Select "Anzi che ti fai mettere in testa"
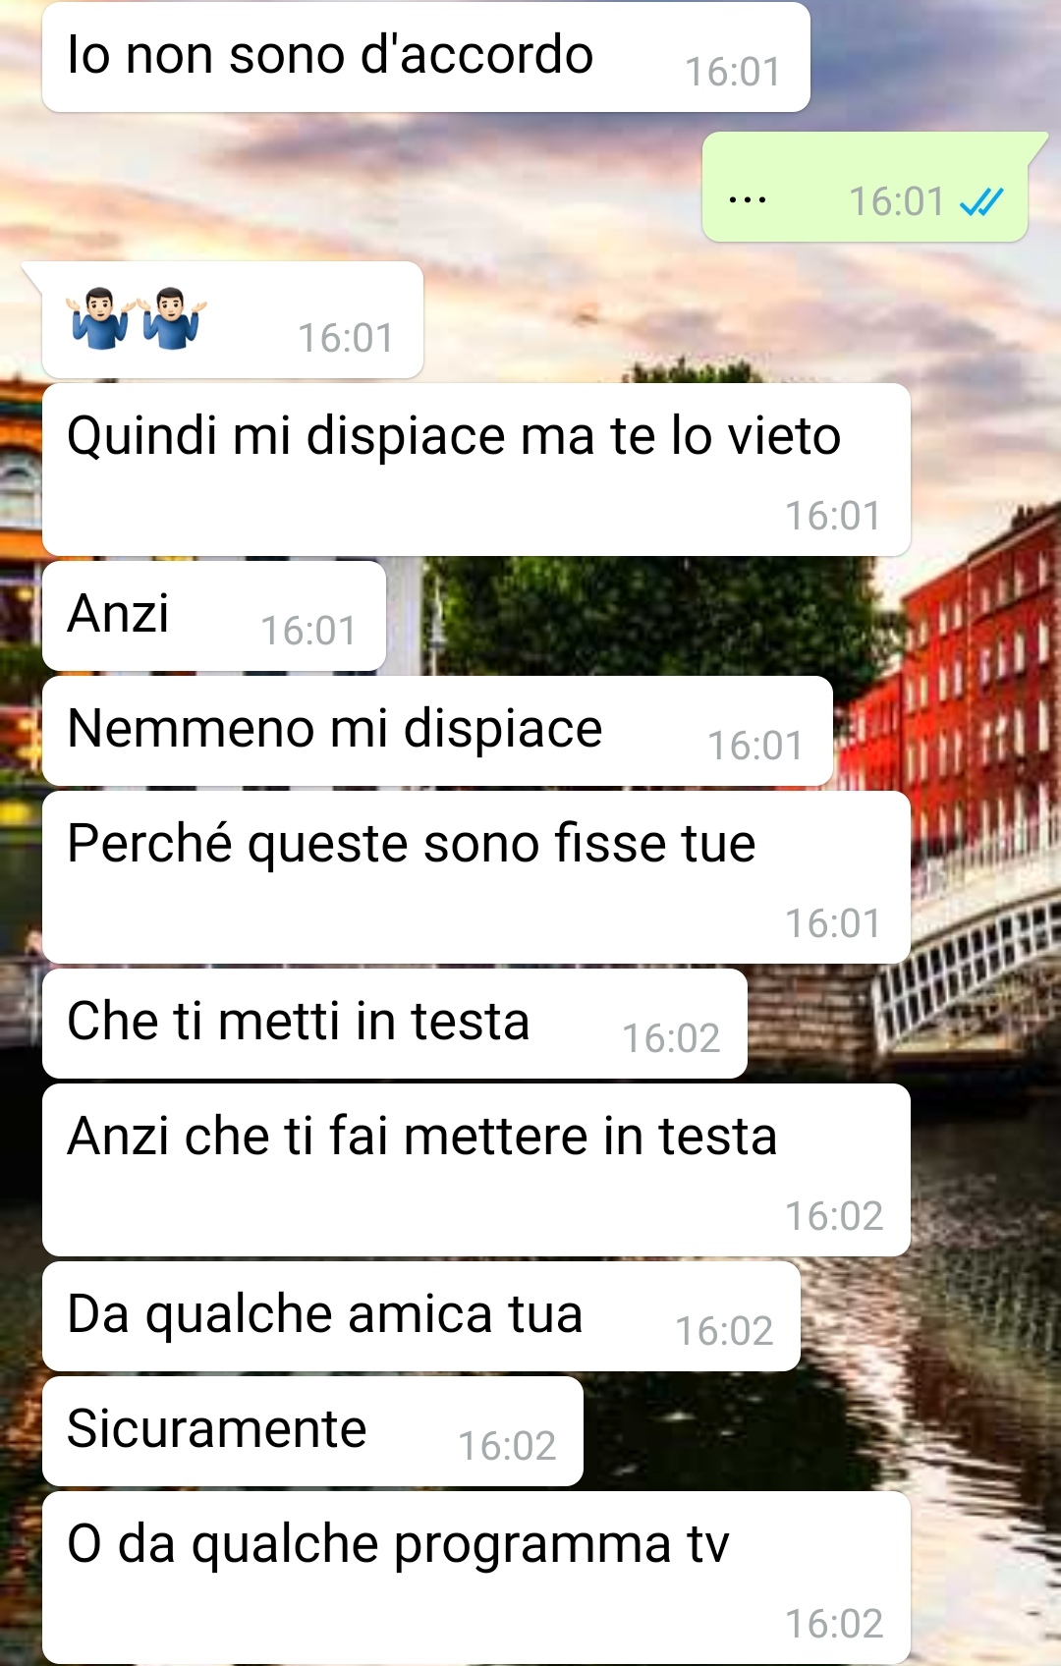Screen dimensions: 1061x1666 [x=476, y=1170]
